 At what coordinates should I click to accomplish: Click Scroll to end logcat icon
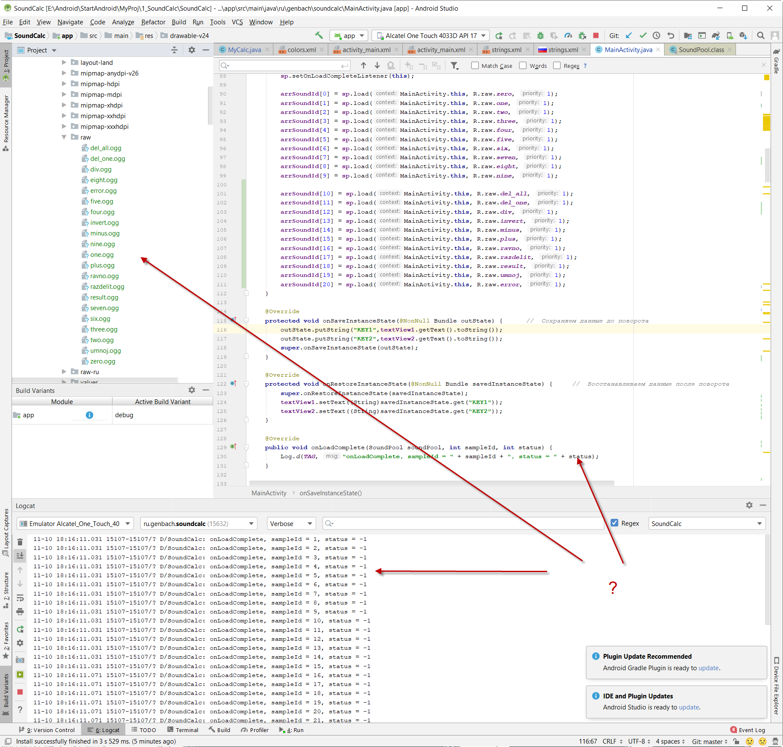20,555
